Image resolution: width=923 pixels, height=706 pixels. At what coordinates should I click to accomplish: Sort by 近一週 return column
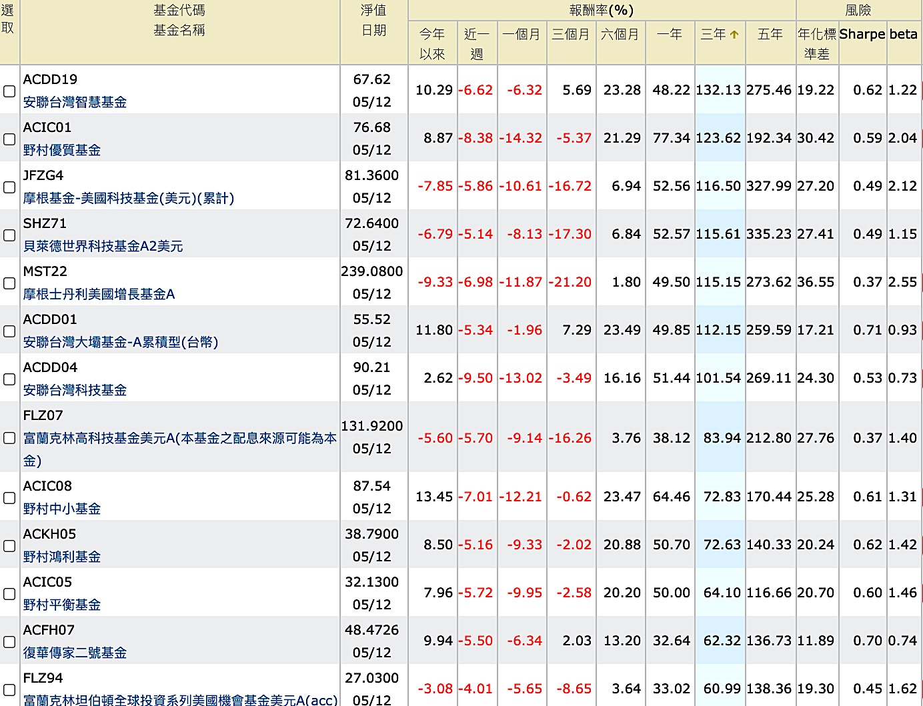[477, 44]
